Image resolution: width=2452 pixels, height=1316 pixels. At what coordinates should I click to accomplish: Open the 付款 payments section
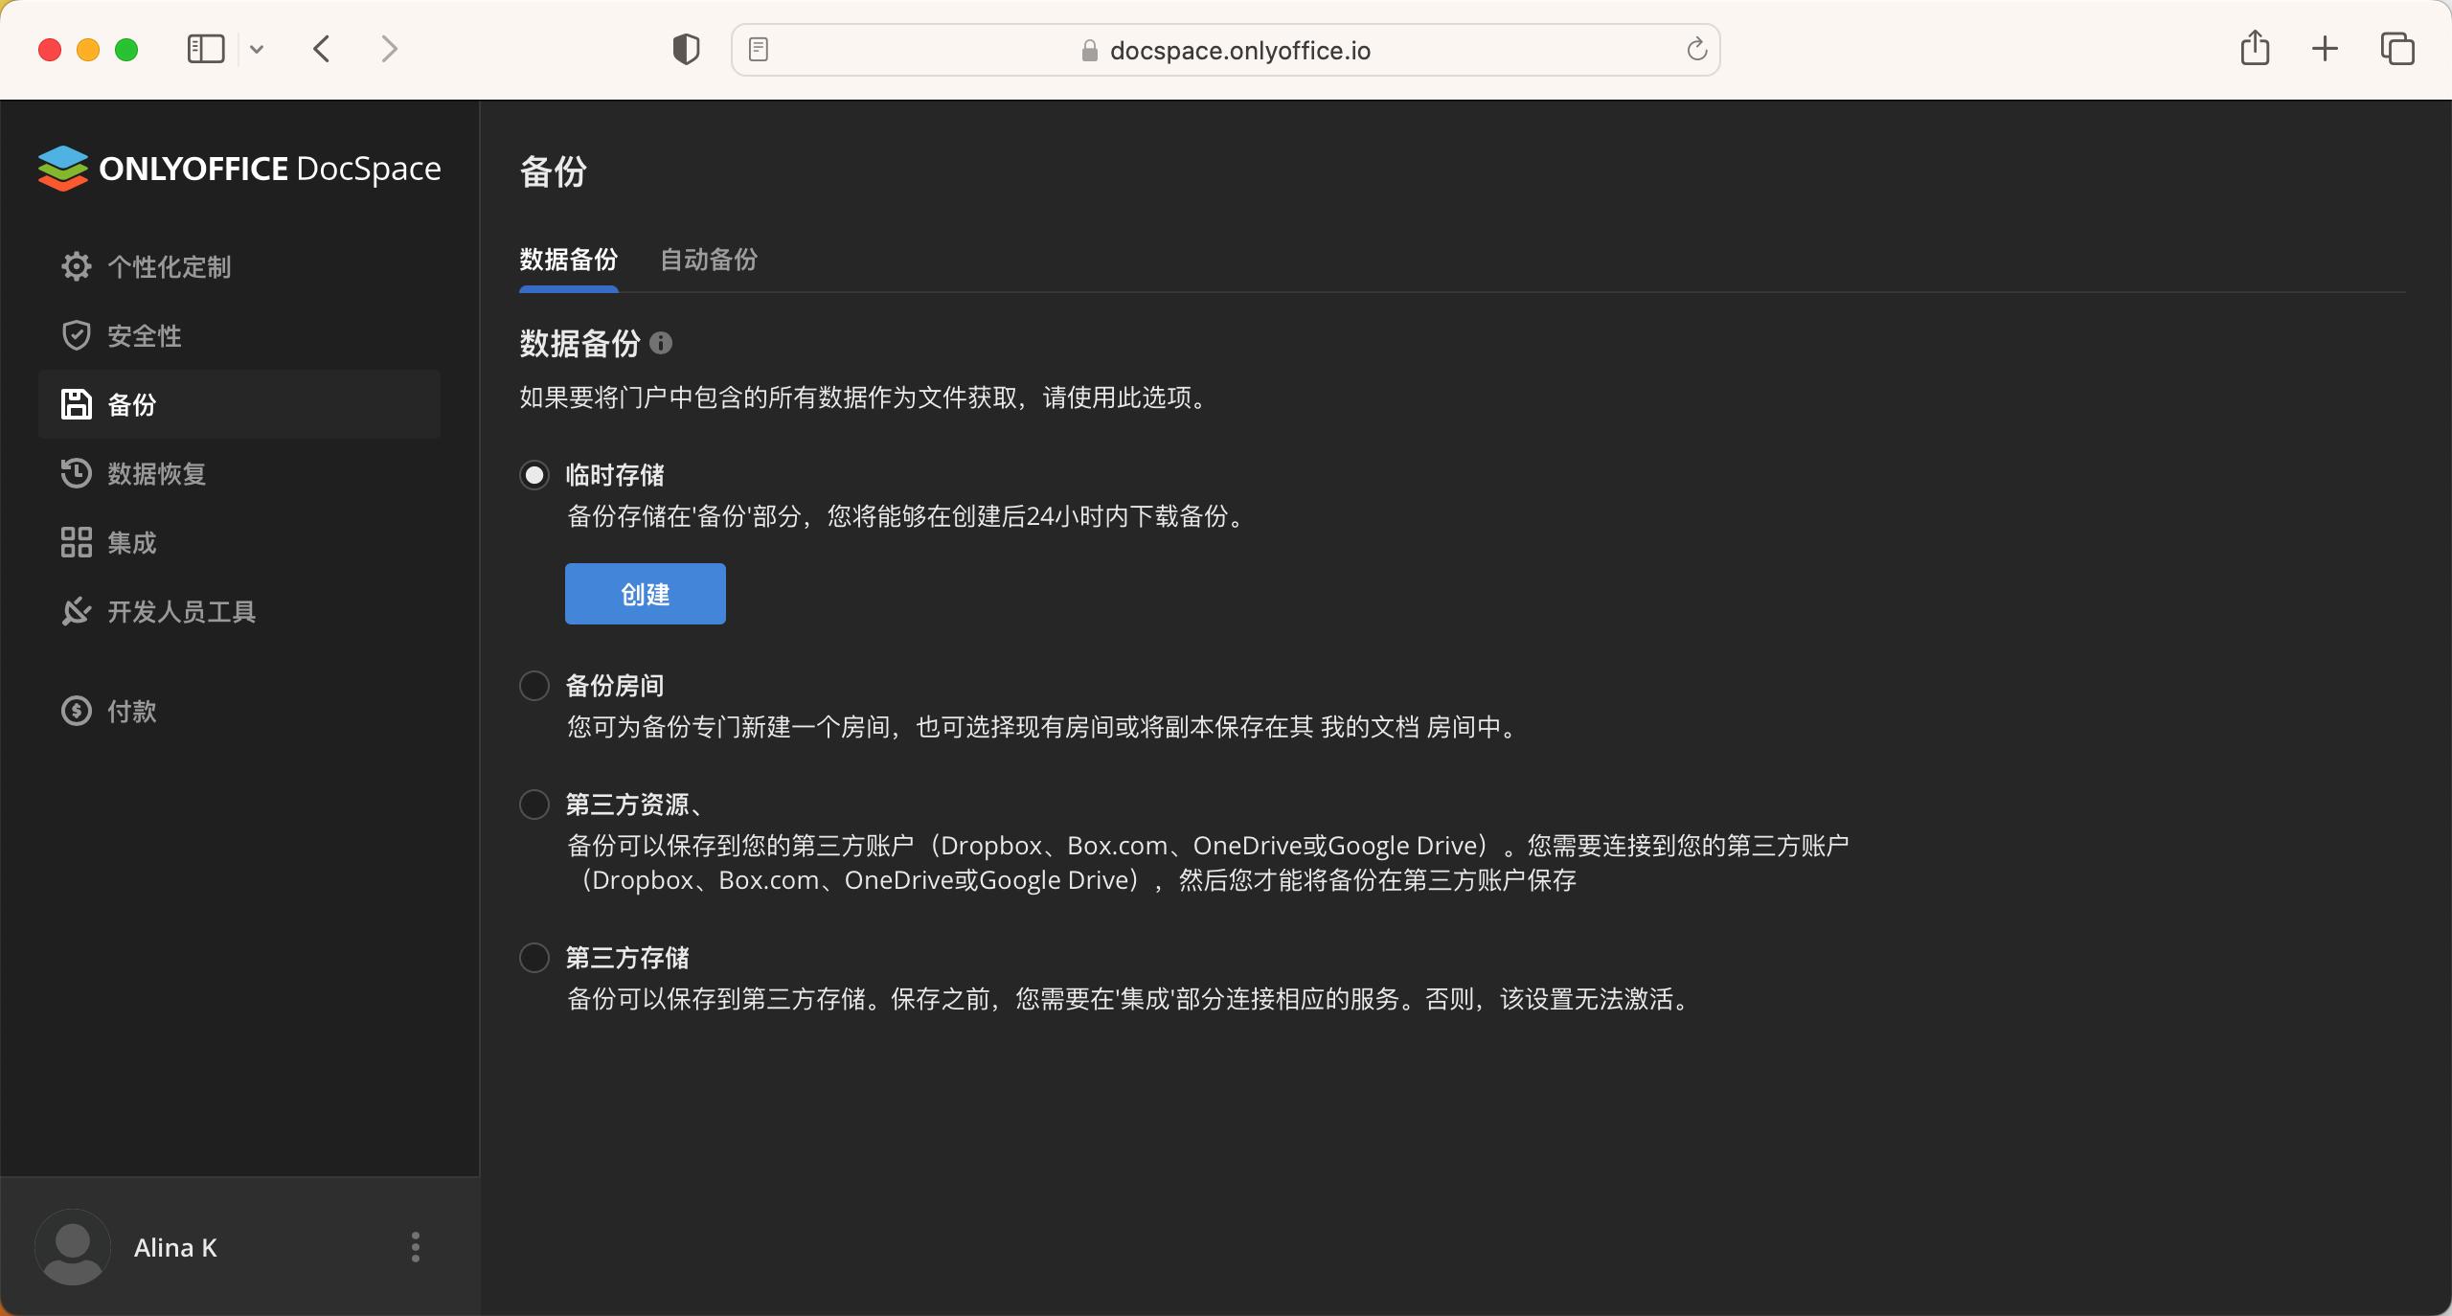(x=131, y=711)
